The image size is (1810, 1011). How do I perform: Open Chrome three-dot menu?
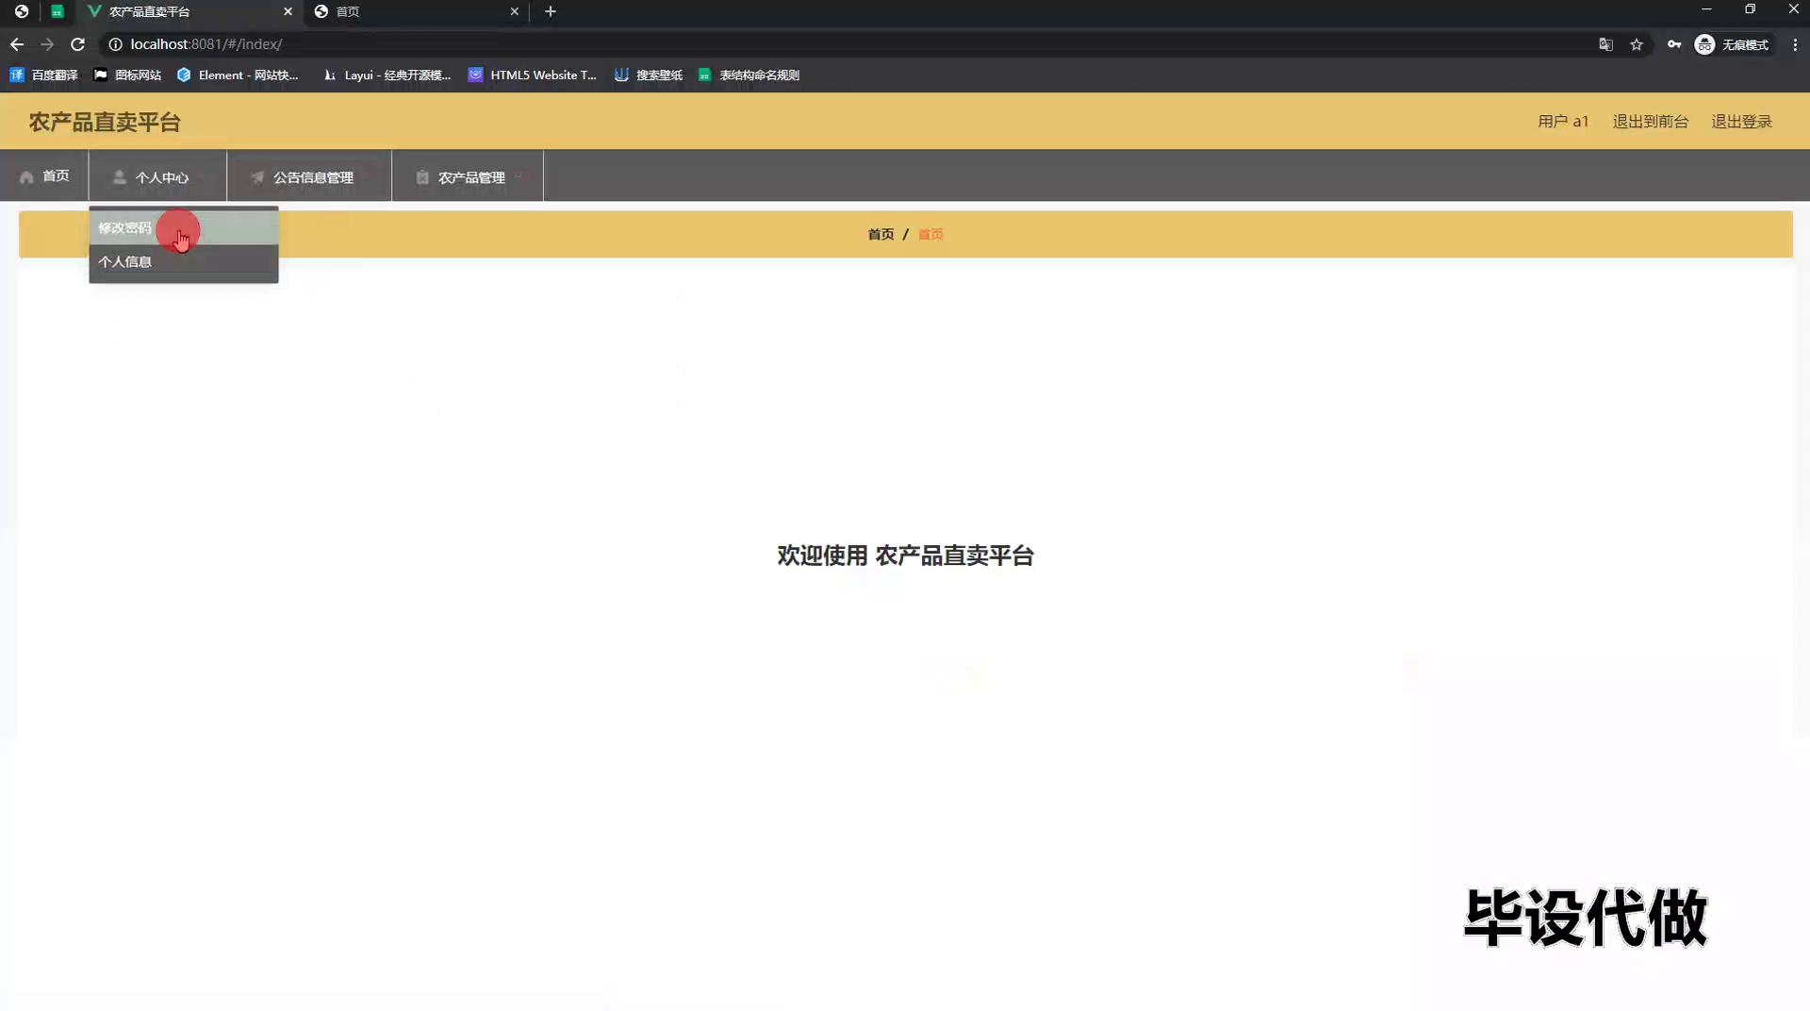[1795, 44]
